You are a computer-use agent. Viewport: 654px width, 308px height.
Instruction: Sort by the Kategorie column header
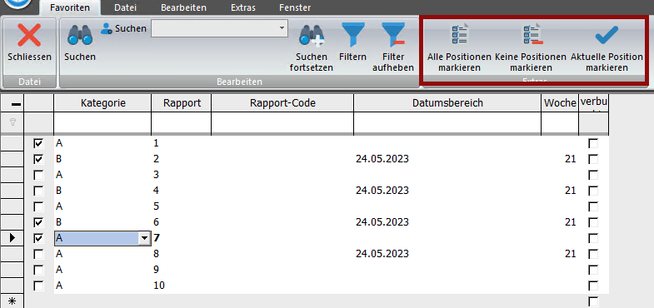tap(102, 103)
